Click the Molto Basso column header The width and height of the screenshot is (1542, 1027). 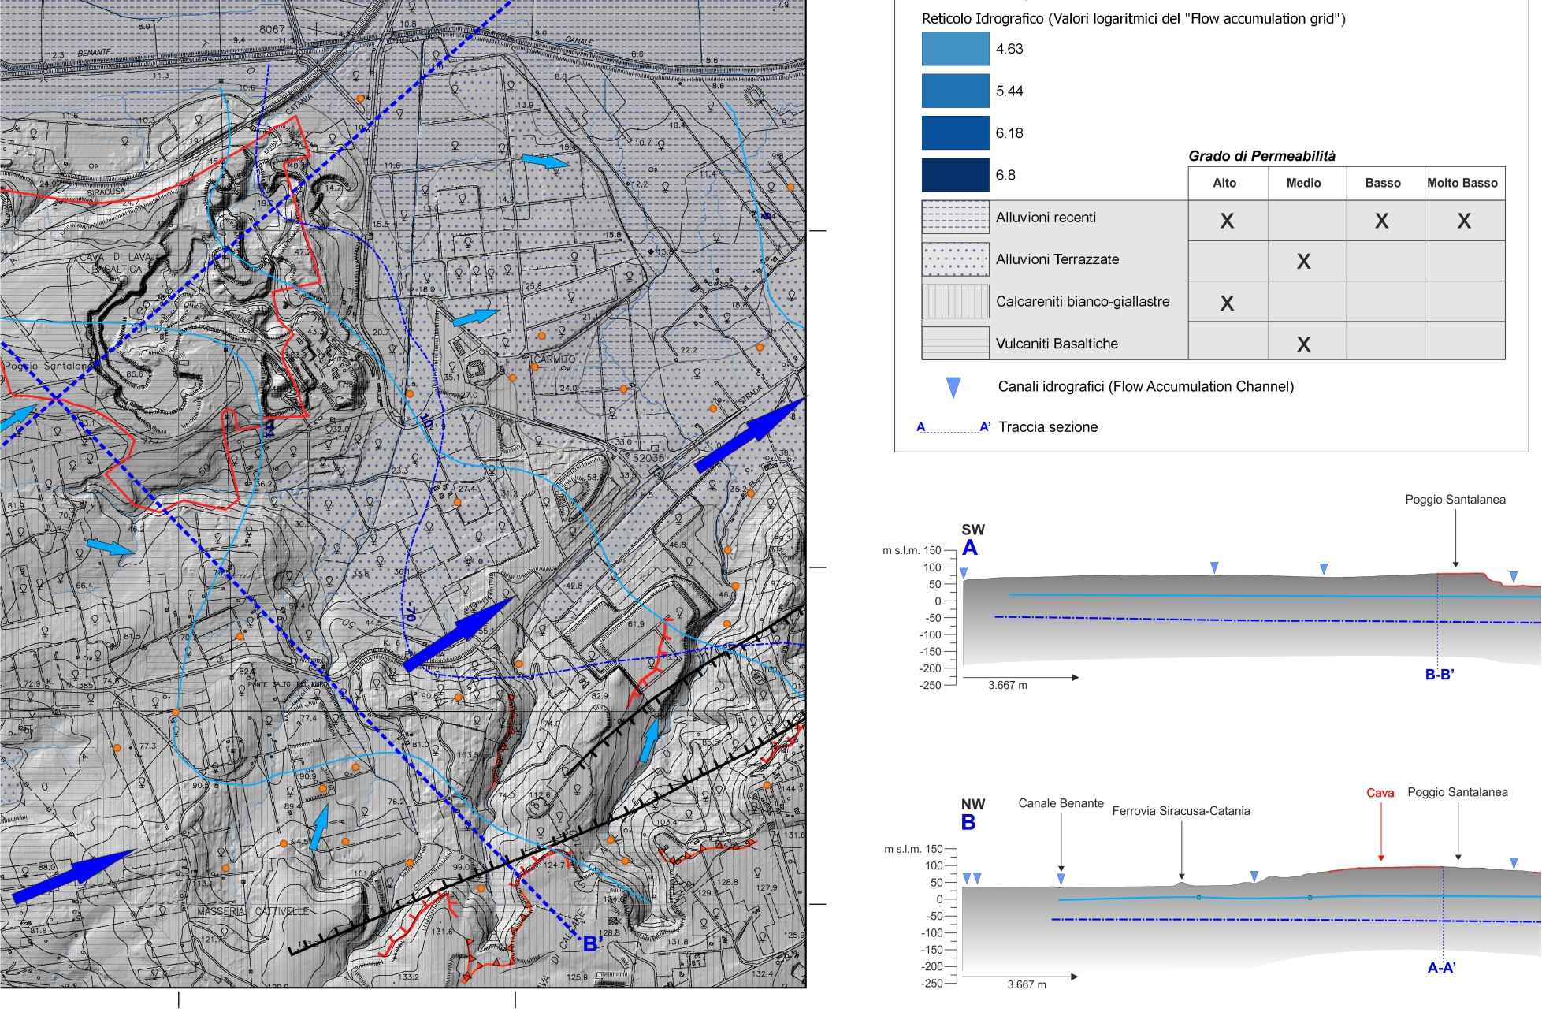(1462, 183)
